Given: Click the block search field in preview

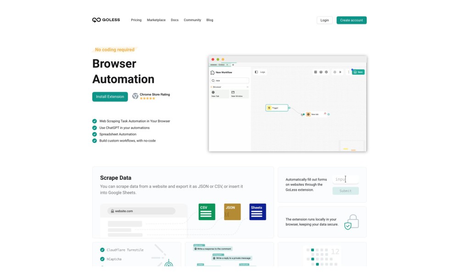Looking at the screenshot, I should click(x=229, y=80).
